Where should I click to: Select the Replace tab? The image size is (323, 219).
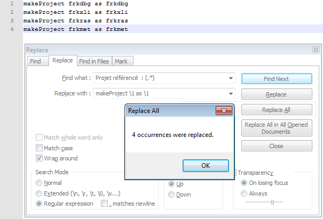click(x=62, y=60)
